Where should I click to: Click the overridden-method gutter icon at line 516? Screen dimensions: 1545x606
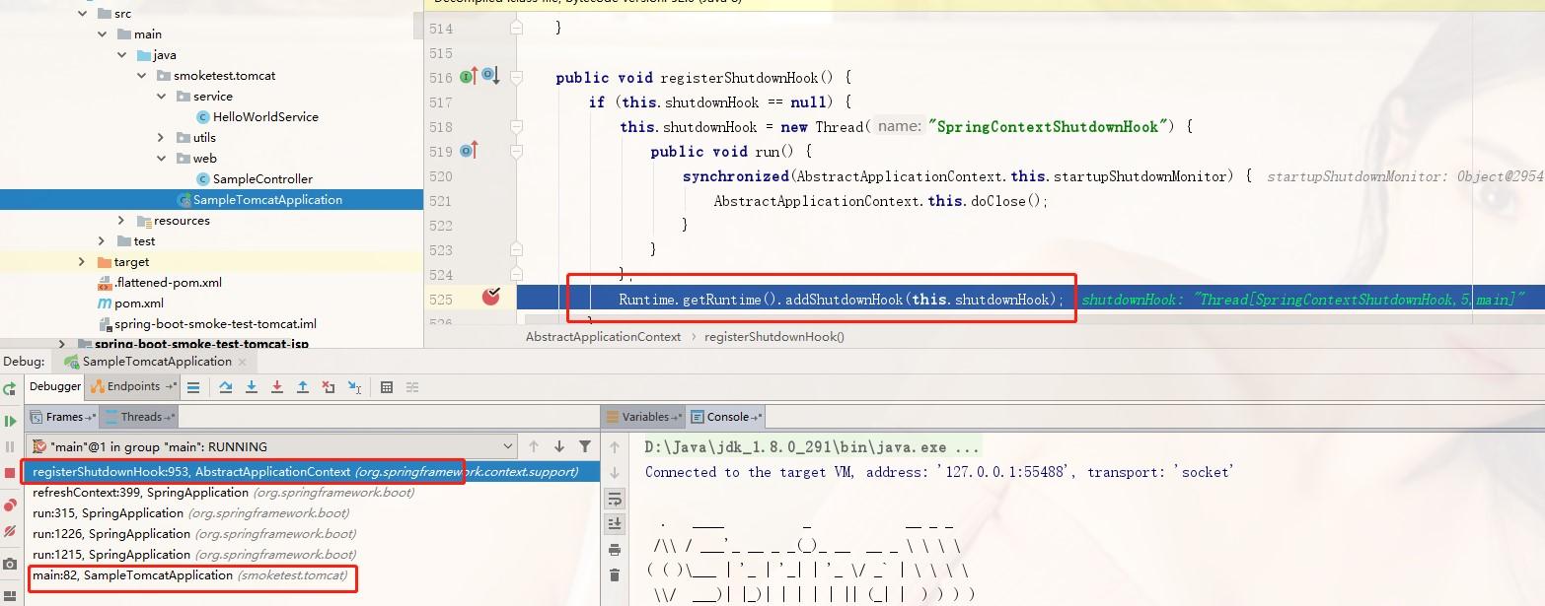click(492, 76)
